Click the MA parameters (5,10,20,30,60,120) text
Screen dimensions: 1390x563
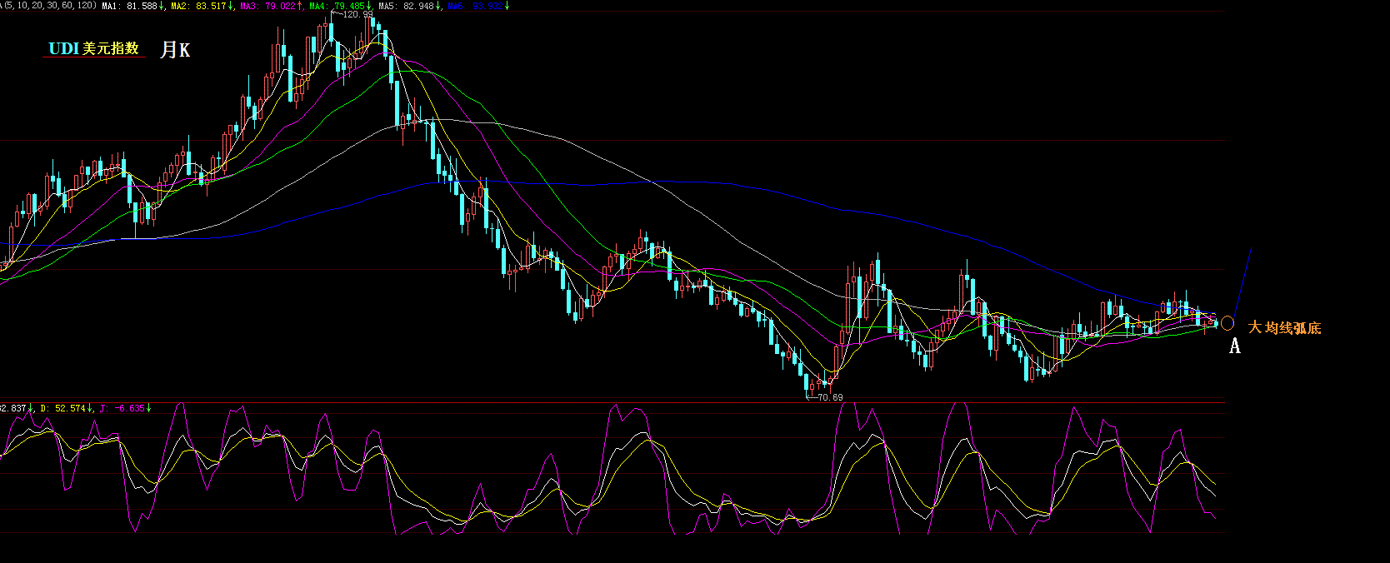(x=49, y=6)
